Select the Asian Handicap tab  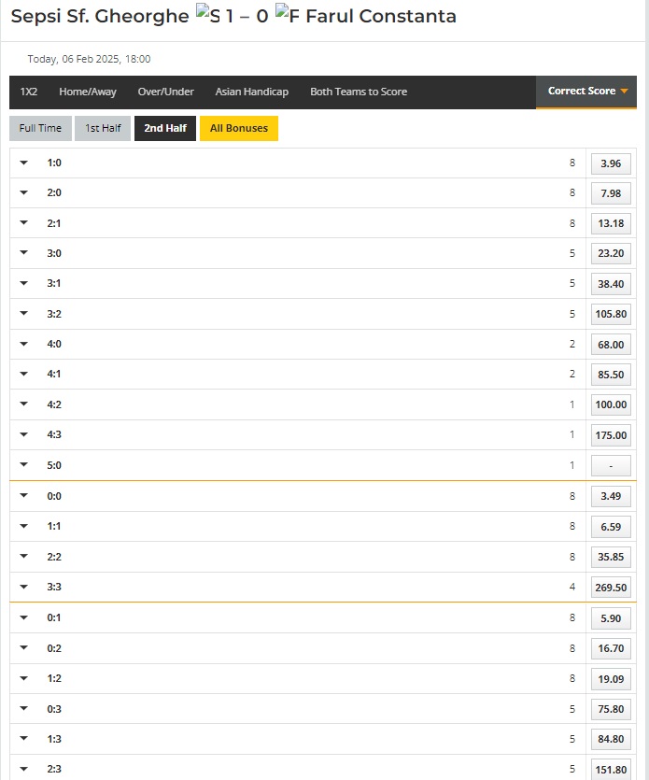(251, 92)
